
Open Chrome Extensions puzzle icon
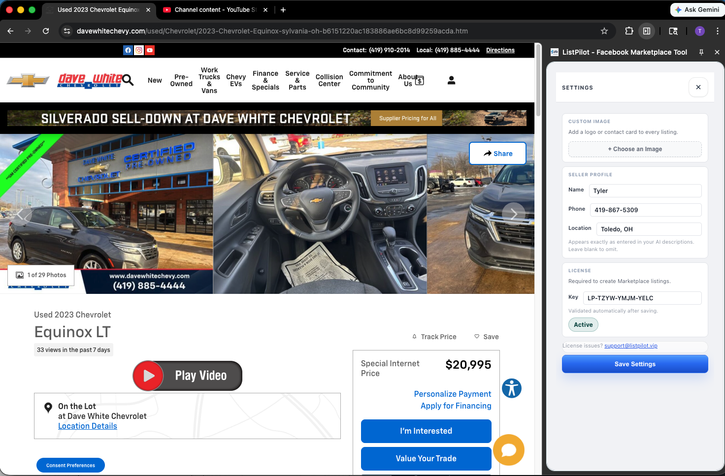click(629, 31)
